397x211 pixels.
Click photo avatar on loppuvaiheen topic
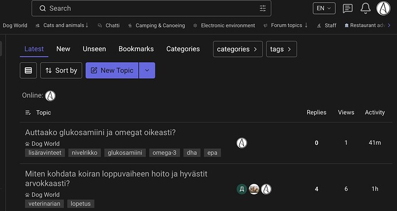(254, 189)
